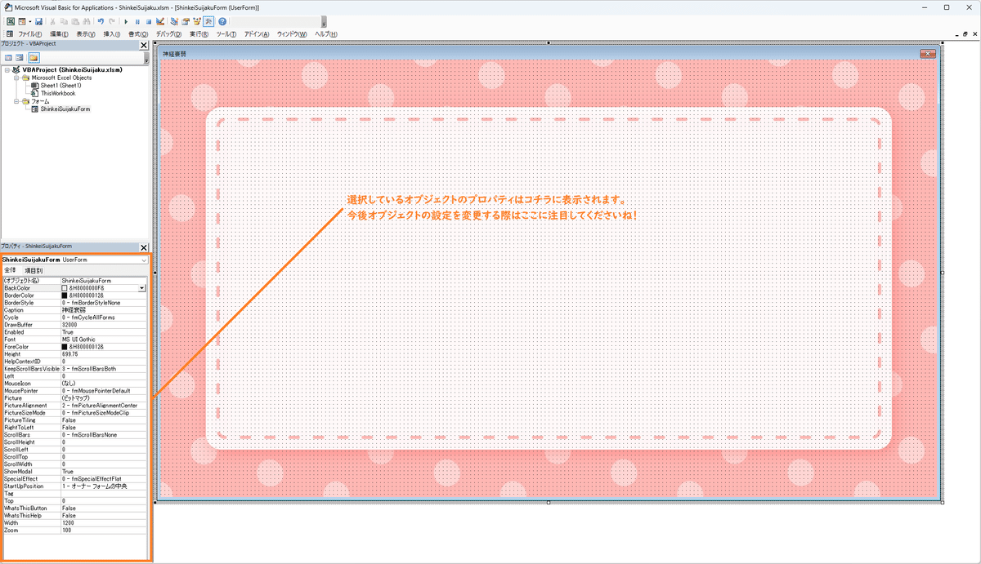
Task: Open the 挿入(I) menu
Action: 112,34
